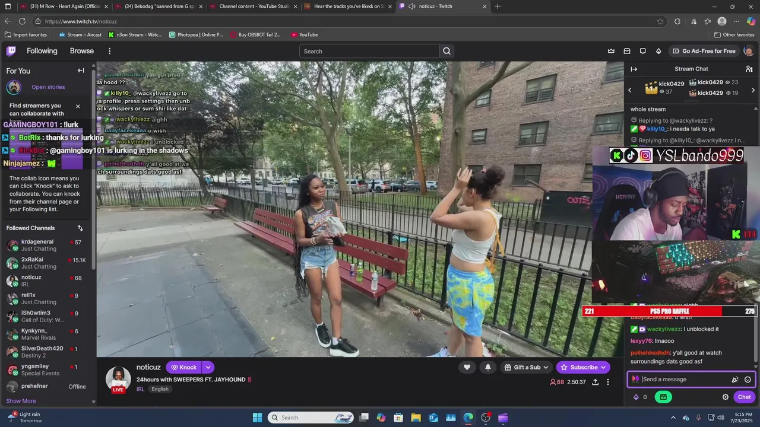Click Open stories link
Image resolution: width=760 pixels, height=427 pixels.
click(x=48, y=87)
